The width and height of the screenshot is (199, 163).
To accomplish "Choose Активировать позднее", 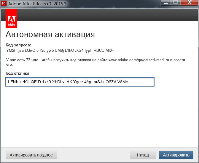I will 31,155.
